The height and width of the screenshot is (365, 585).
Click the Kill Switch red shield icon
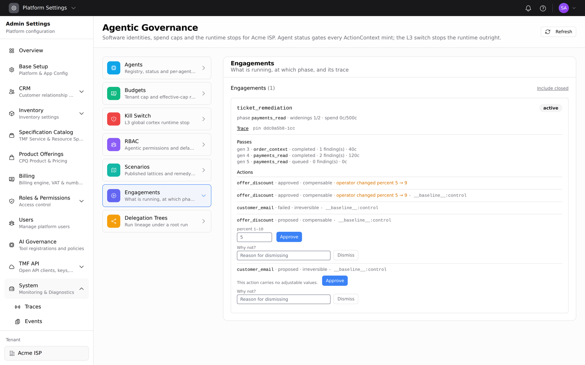coord(114,119)
